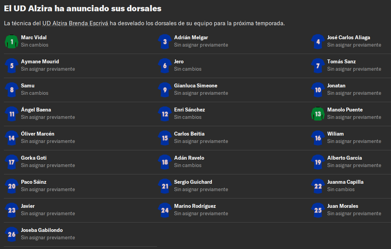
Task: Click the green number 13 goalkeeper shirt
Action: [318, 114]
